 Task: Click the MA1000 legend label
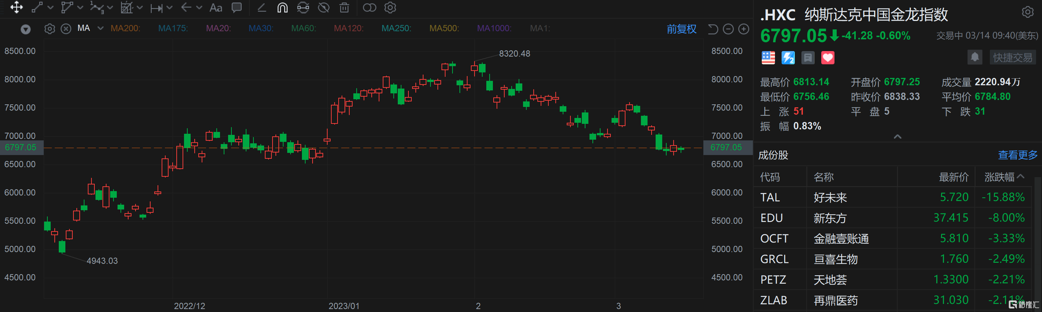(494, 28)
